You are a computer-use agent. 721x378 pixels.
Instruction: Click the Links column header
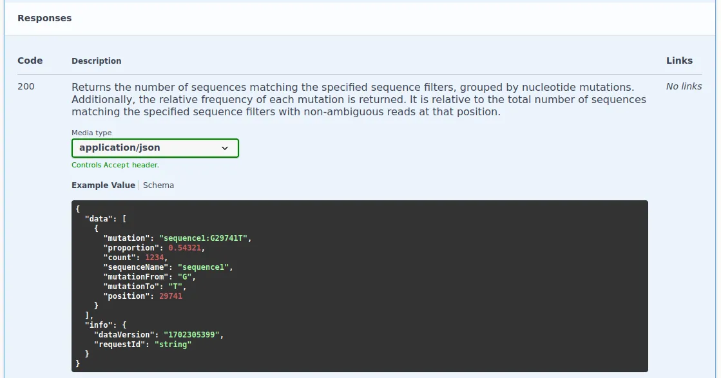(x=679, y=61)
